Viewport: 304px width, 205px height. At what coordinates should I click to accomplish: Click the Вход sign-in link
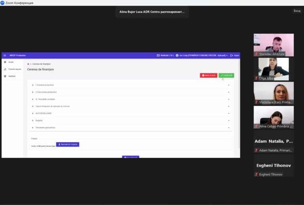[297, 11]
